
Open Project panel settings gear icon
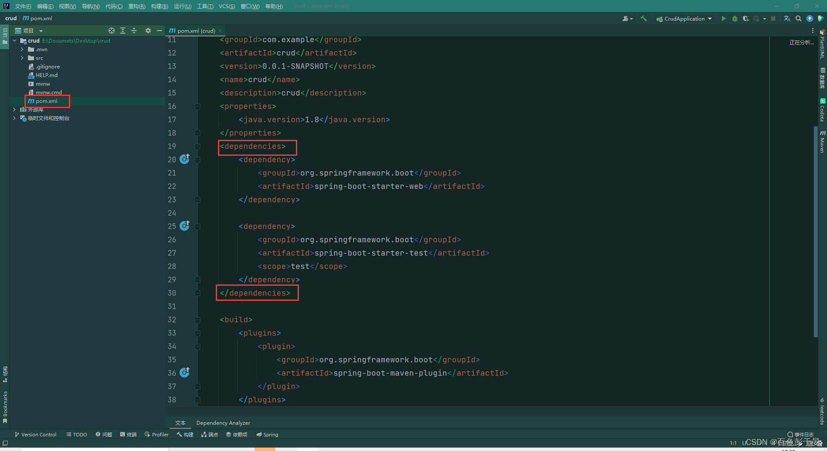[x=148, y=31]
